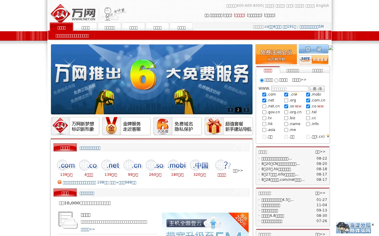Click the Alipay 快捷登录 icon button

coord(314,60)
